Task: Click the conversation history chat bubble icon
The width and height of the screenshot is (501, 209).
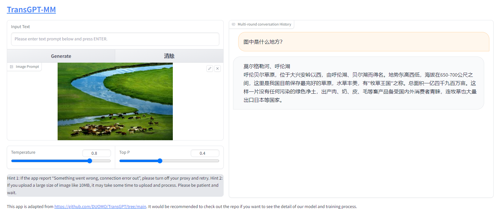Action: click(234, 24)
